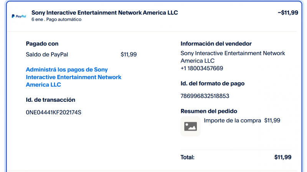The height and width of the screenshot is (172, 307).
Task: Click the total amount $11,99 at bottom
Action: 283,157
